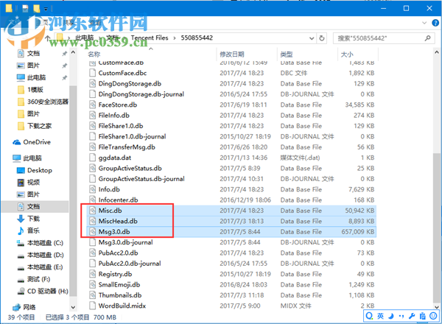The image size is (442, 324).
Task: Select MiscHead.db file name
Action: [118, 221]
